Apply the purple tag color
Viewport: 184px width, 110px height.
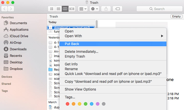(x=98, y=104)
